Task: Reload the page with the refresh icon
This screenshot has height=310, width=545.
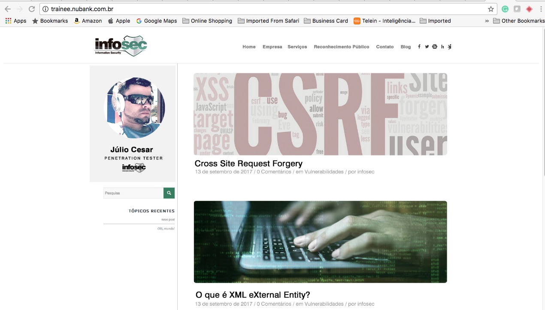Action: coord(32,9)
